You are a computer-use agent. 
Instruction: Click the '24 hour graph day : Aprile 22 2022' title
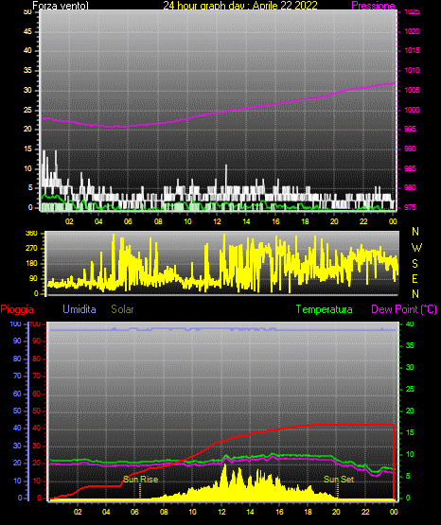[x=240, y=6]
